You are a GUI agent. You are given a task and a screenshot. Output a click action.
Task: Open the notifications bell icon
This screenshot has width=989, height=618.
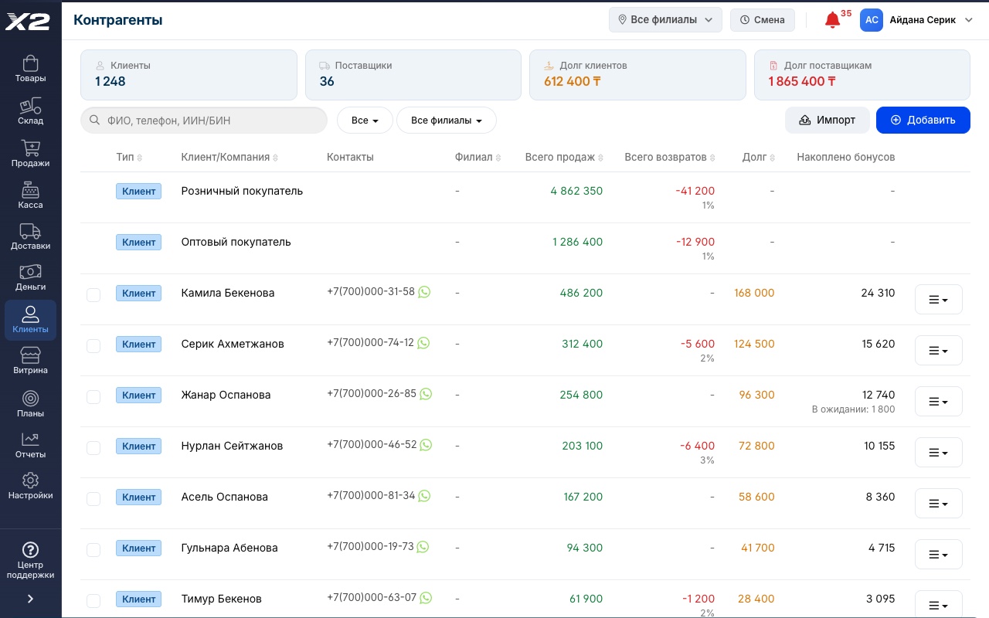coord(832,20)
